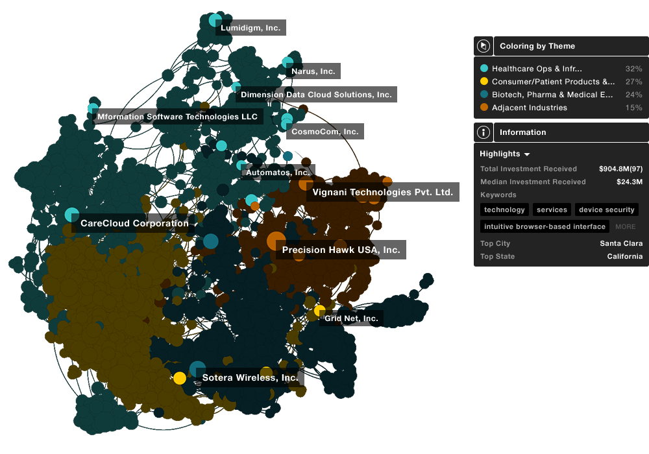Click the cyan node at CareCloud Corporation
The height and width of the screenshot is (454, 649).
pos(72,215)
